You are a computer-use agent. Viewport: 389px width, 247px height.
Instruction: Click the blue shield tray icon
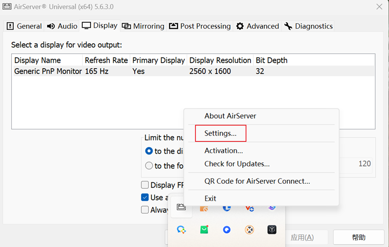click(227, 208)
